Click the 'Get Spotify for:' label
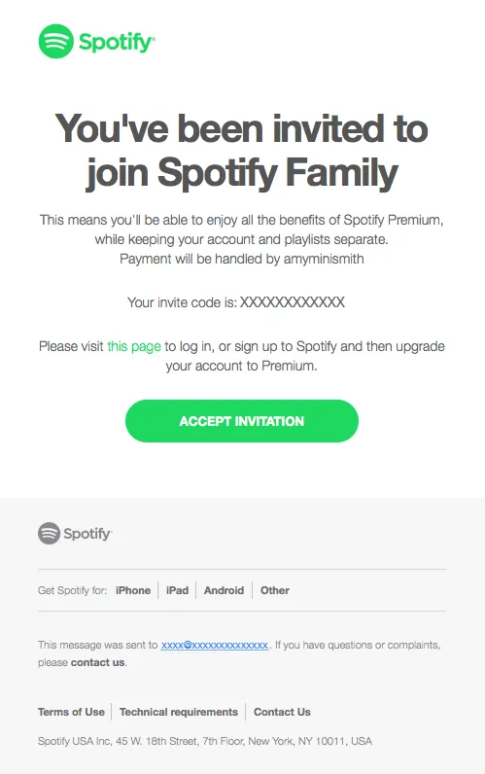This screenshot has width=485, height=774. (x=73, y=590)
